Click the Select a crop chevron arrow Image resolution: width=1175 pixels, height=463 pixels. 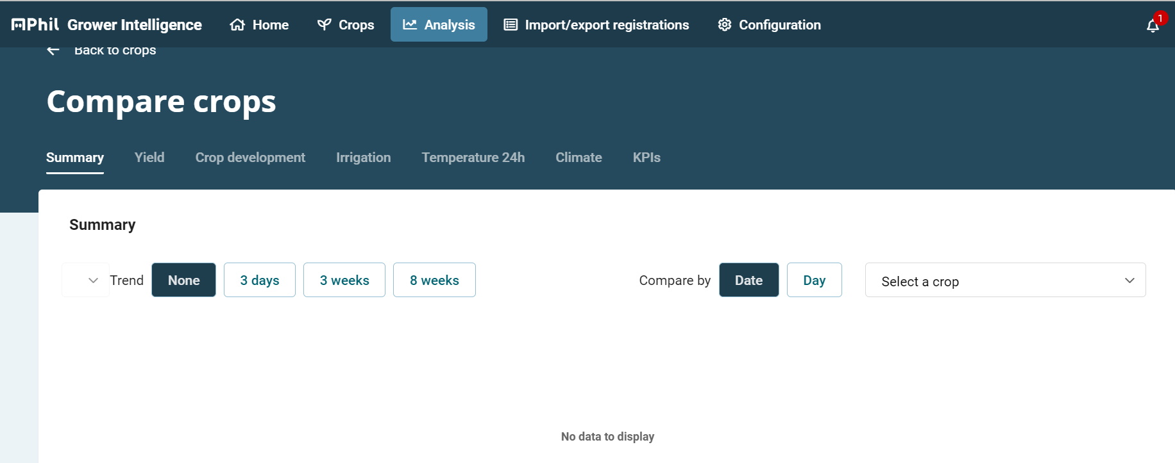pyautogui.click(x=1129, y=280)
